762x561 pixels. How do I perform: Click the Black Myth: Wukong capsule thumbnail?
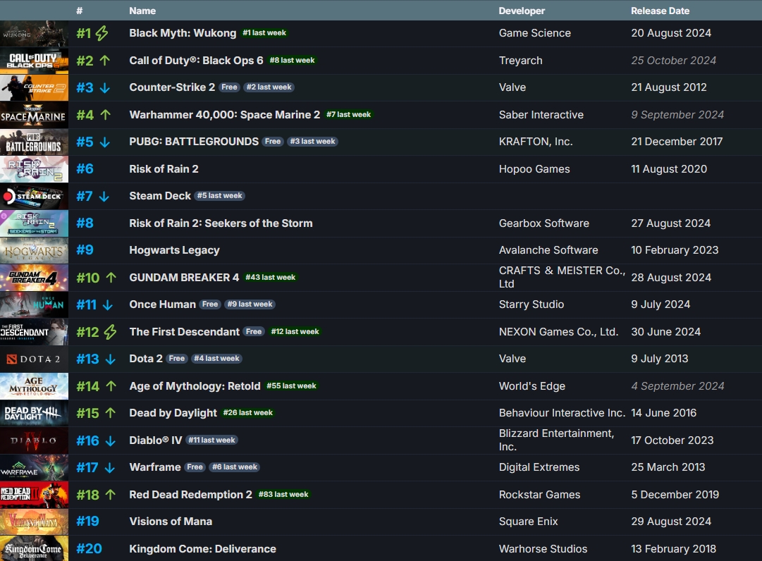(34, 33)
